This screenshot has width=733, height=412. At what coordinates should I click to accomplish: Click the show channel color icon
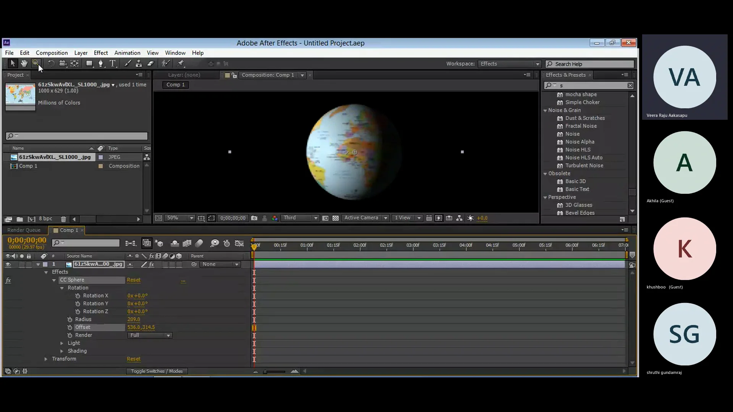coord(275,218)
